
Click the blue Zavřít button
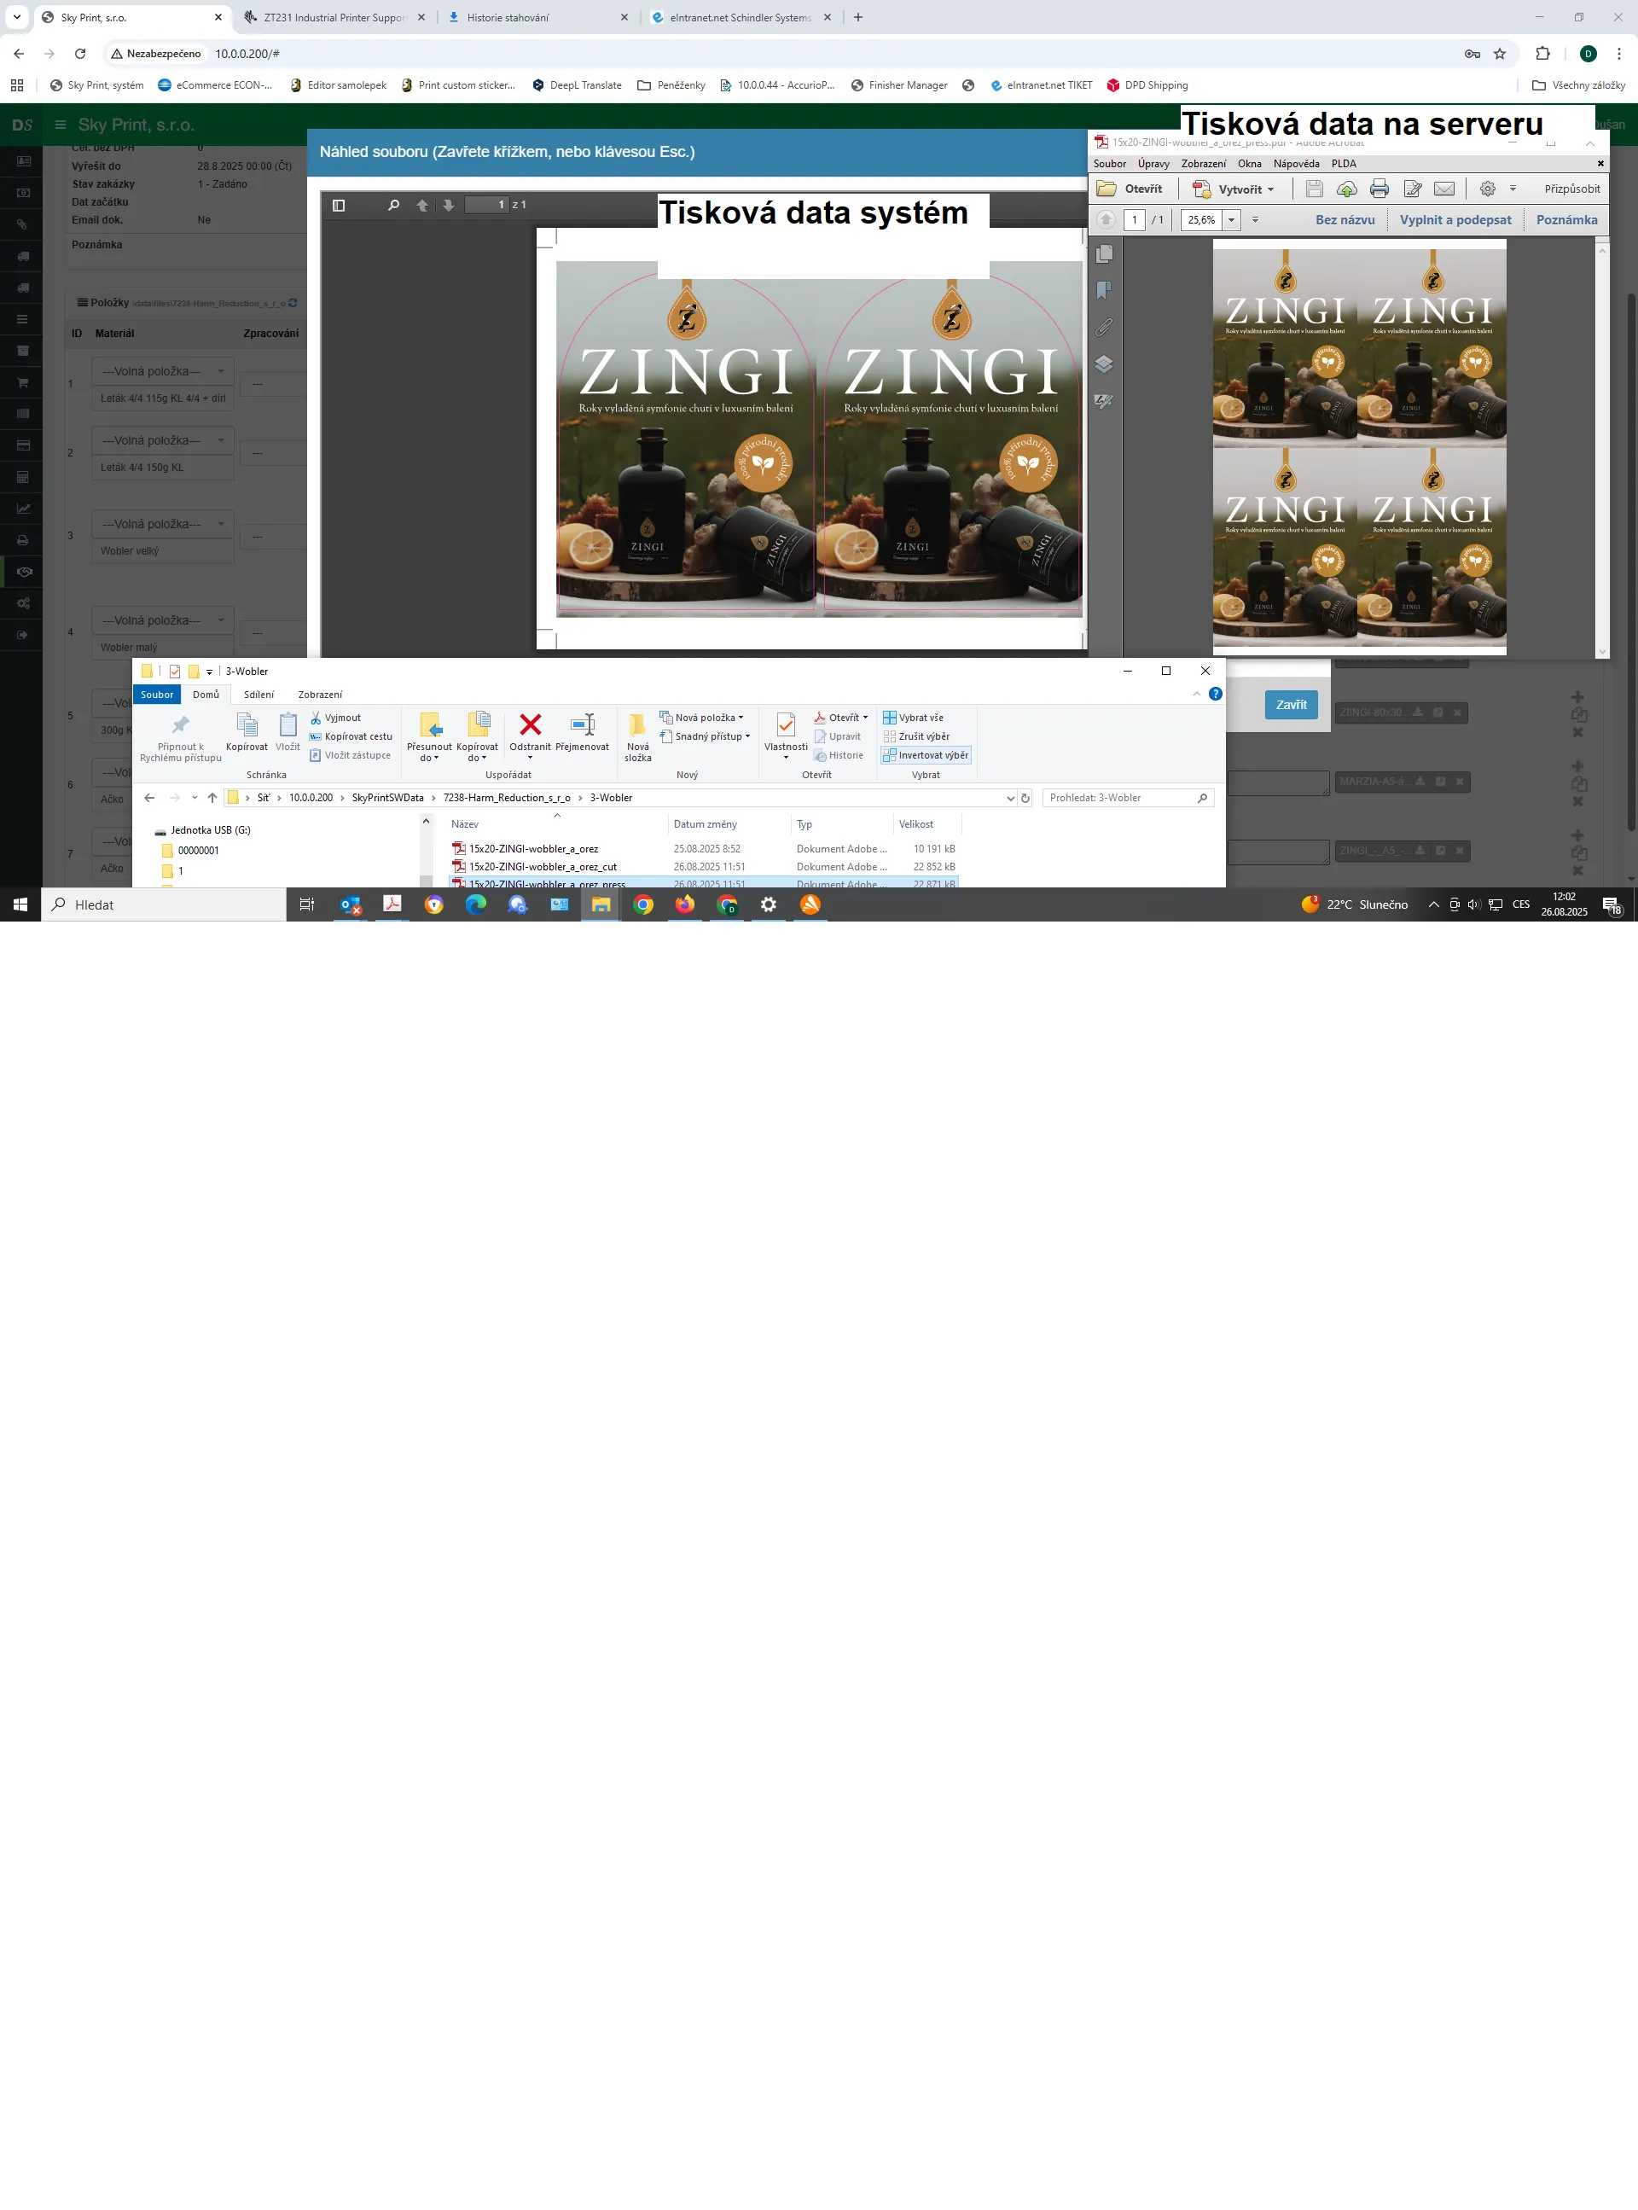[x=1290, y=705]
